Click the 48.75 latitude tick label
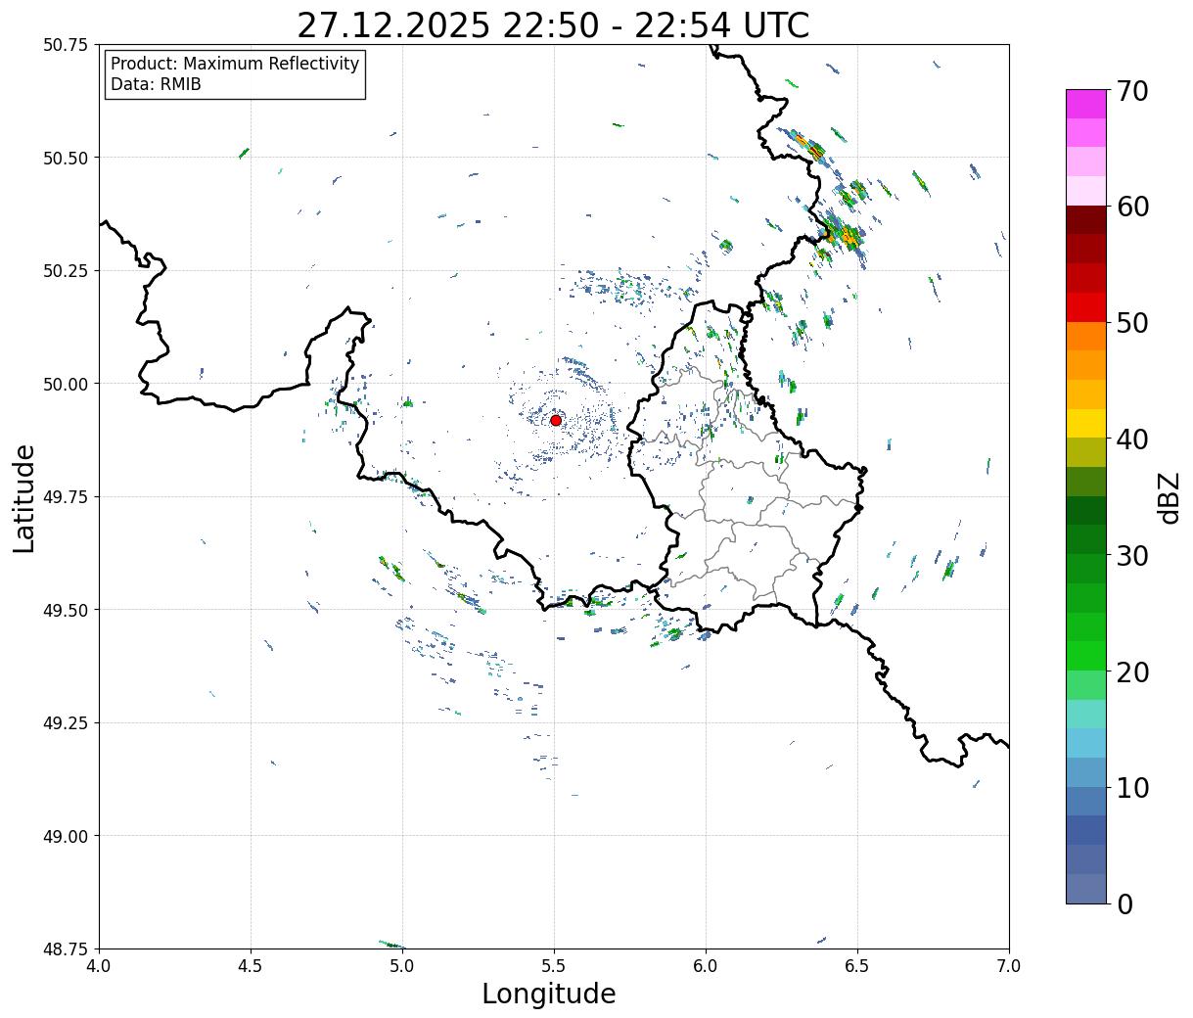This screenshot has height=1018, width=1193. click(66, 949)
